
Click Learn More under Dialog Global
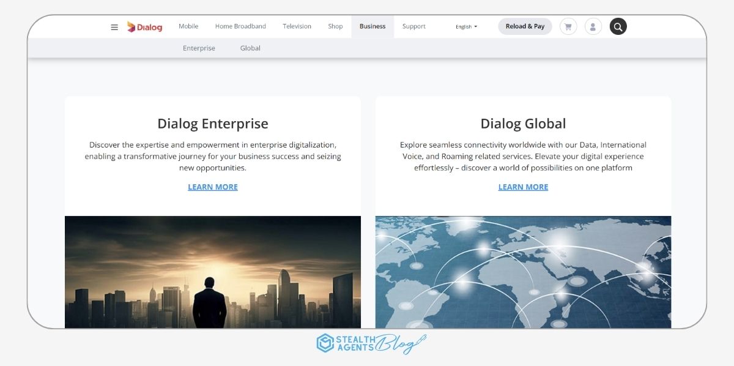[x=523, y=187]
